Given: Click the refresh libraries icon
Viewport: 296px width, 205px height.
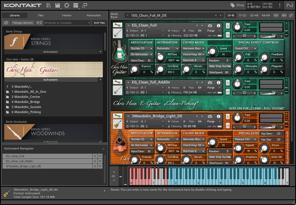Looking at the screenshot, I should (x=6, y=23).
